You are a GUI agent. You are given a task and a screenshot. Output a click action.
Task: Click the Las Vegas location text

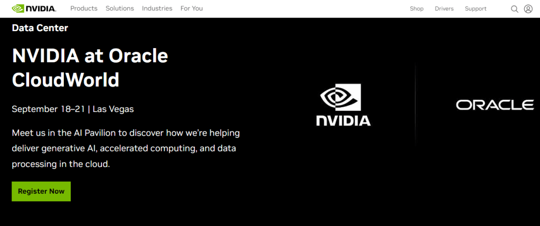pos(114,109)
